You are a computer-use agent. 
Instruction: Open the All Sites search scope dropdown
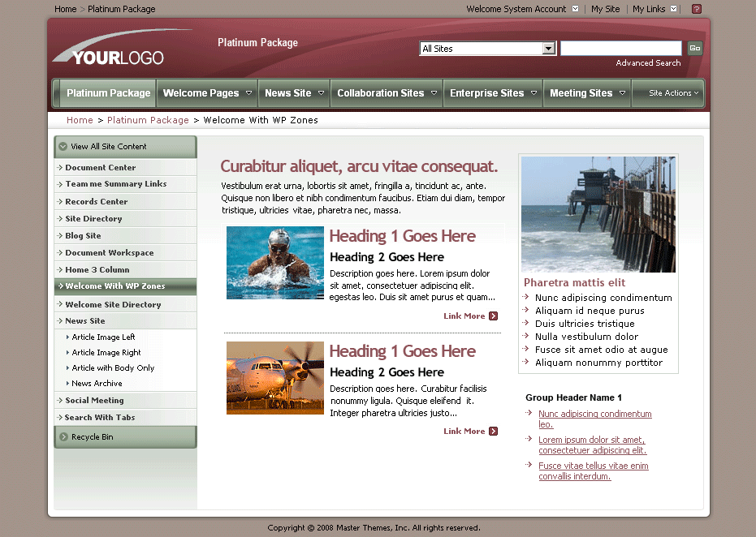549,48
